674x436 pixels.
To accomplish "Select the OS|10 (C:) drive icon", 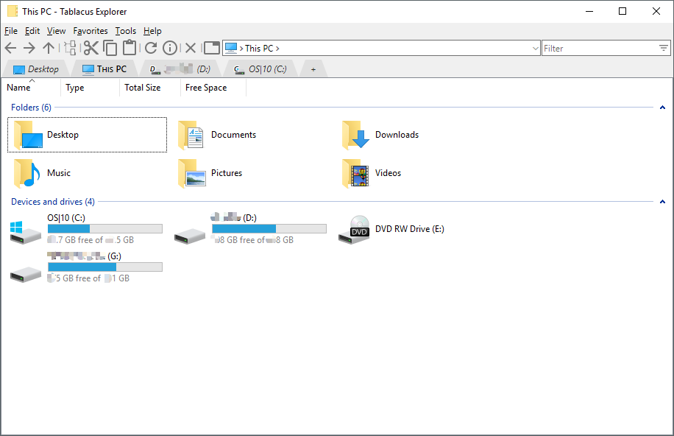I will (25, 233).
